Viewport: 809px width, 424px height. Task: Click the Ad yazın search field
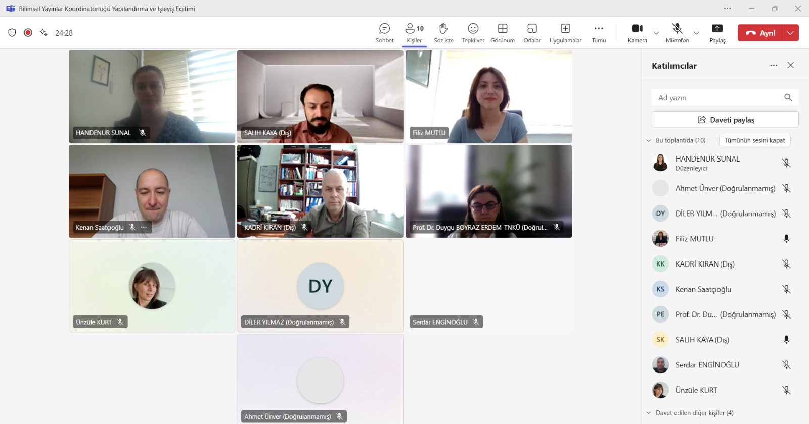coord(718,98)
